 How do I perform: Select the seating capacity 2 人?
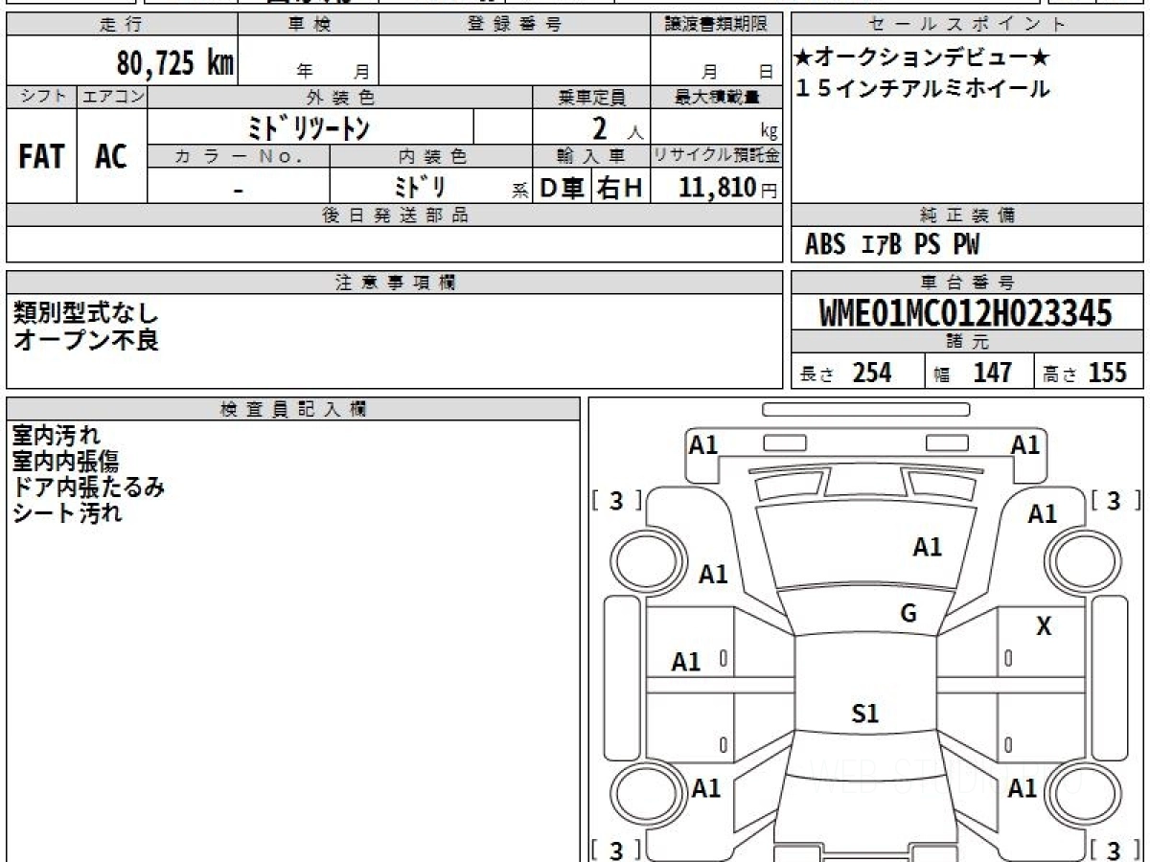(616, 127)
